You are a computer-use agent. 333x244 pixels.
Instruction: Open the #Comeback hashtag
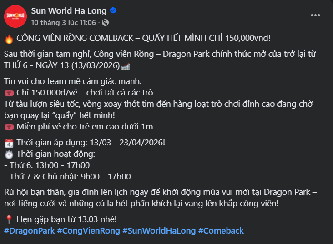click(221, 230)
